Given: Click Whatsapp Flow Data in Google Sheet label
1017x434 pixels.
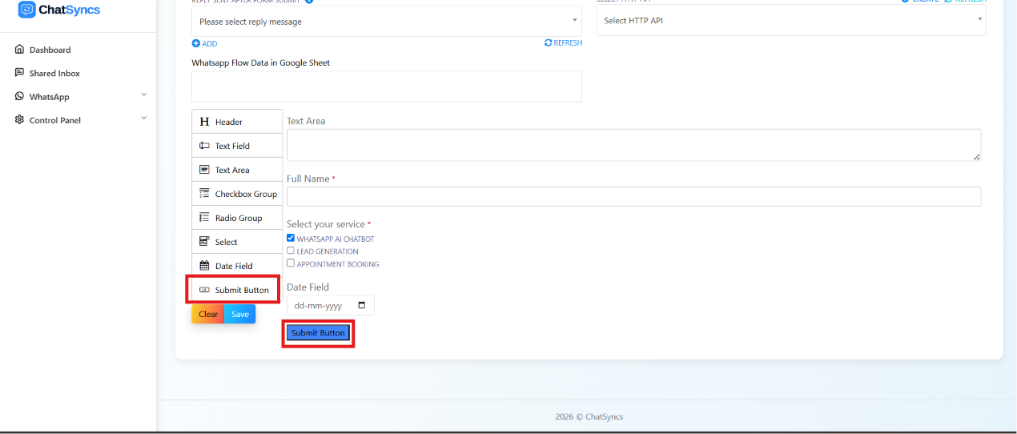Looking at the screenshot, I should (260, 62).
